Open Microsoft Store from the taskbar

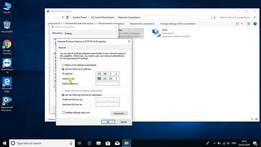pyautogui.click(x=108, y=143)
